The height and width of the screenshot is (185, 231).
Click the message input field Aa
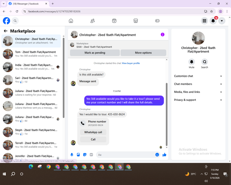(x=125, y=154)
